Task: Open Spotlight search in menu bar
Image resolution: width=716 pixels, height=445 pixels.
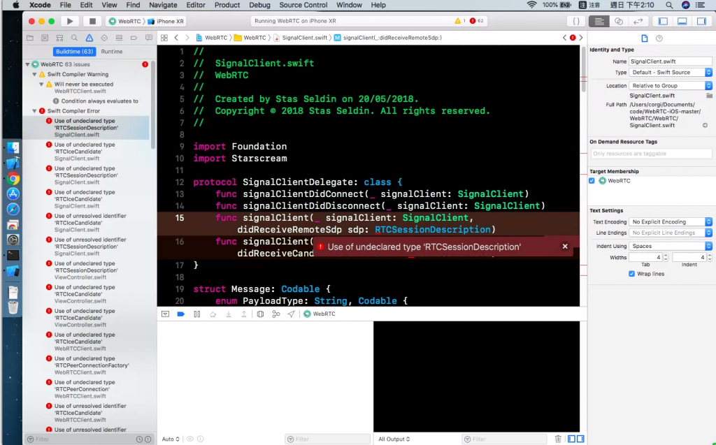Action: (669, 5)
